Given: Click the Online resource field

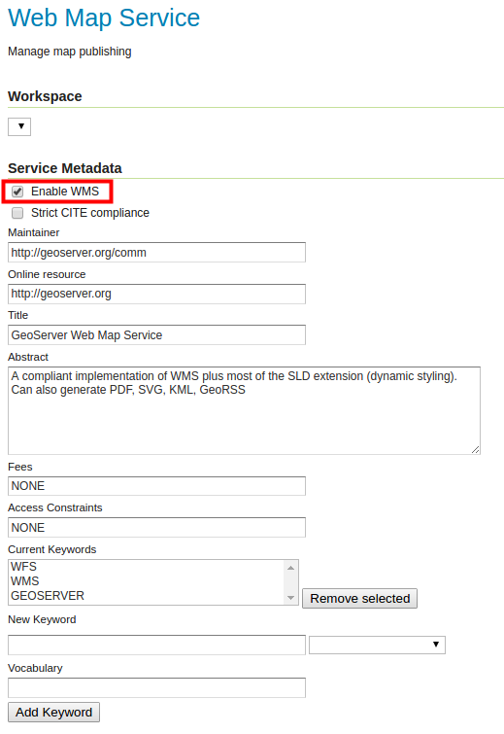Looking at the screenshot, I should tap(156, 294).
